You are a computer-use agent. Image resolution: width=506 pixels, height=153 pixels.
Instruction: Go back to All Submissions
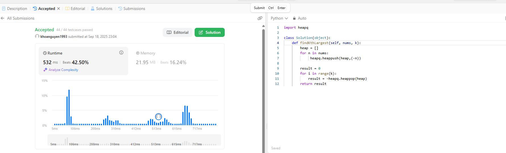(x=21, y=18)
